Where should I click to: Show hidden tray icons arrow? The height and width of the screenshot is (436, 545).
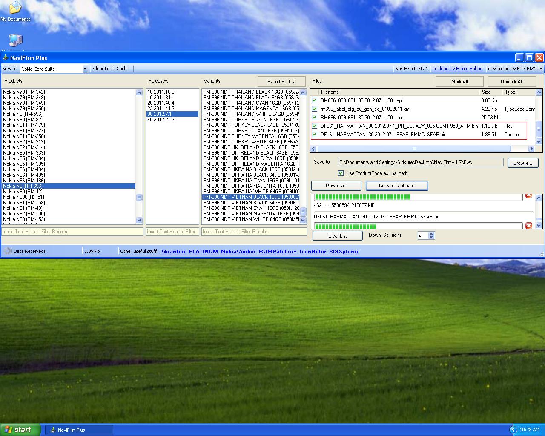click(x=513, y=430)
